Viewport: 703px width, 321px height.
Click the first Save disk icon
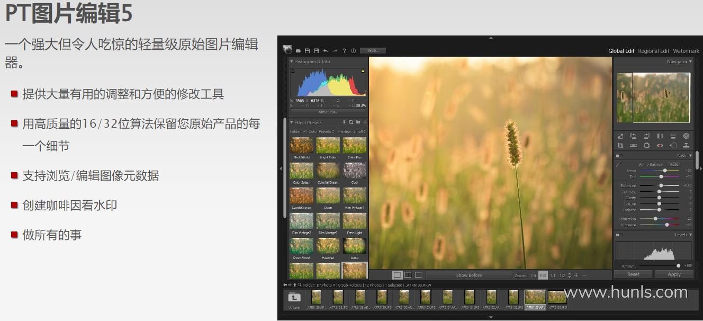click(x=307, y=51)
